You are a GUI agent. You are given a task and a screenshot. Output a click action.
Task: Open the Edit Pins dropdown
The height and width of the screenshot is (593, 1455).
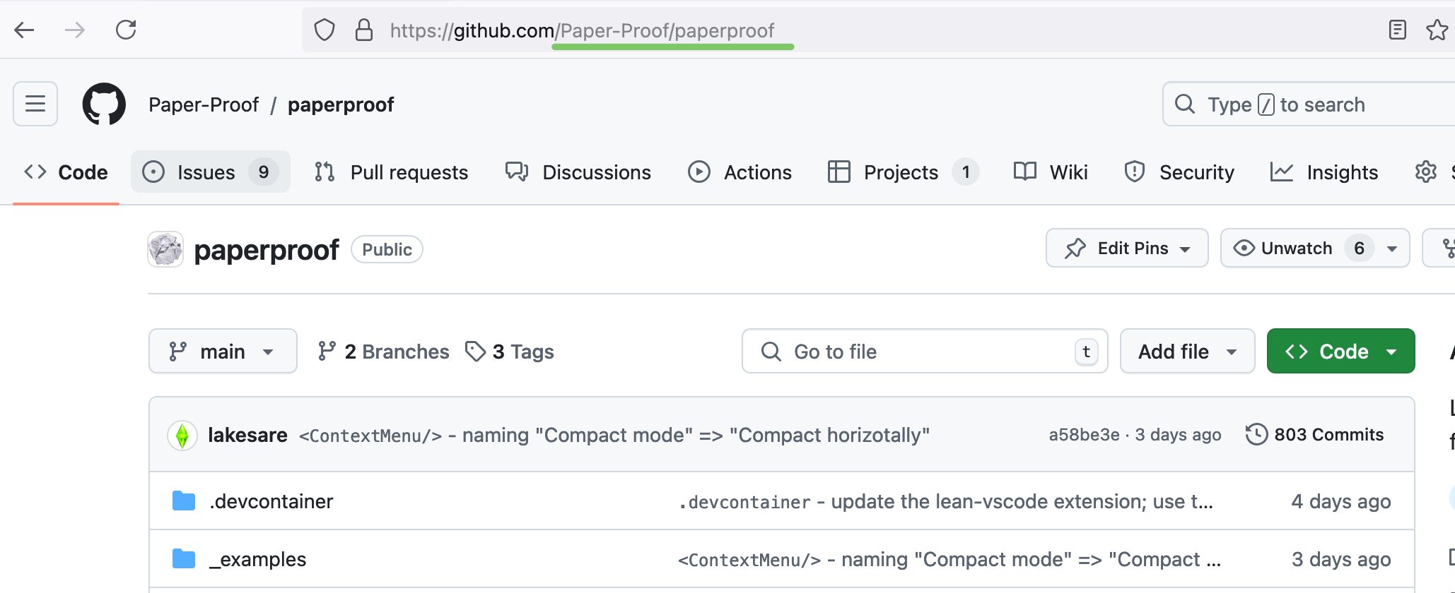tap(1127, 248)
